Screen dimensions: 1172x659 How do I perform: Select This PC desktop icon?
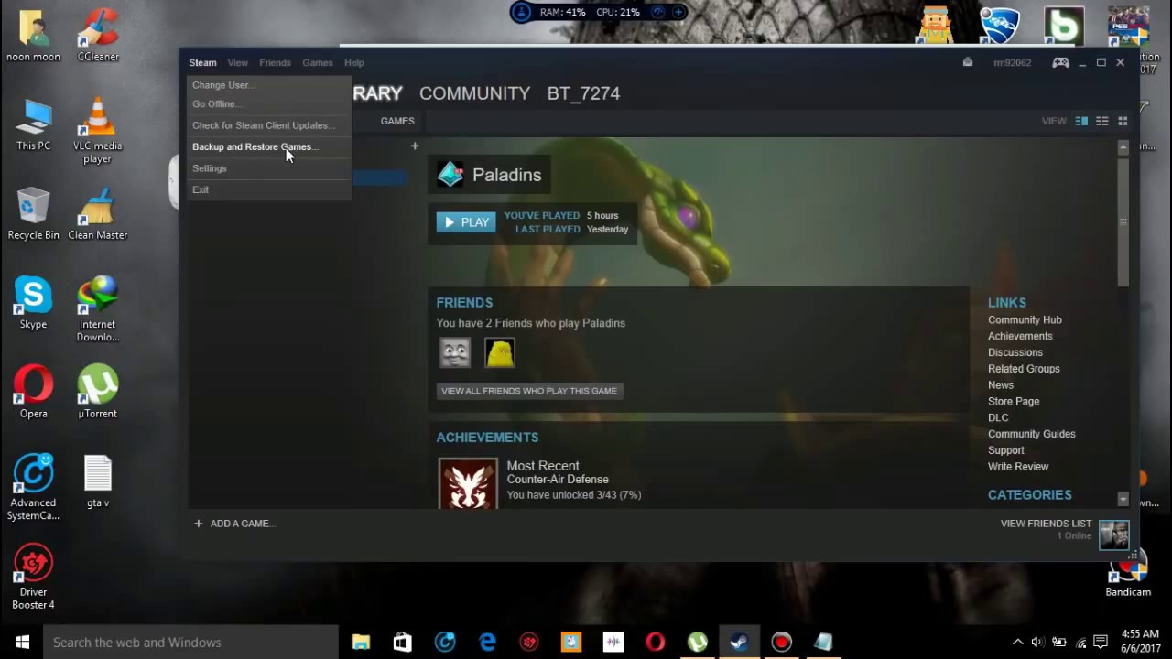click(33, 124)
